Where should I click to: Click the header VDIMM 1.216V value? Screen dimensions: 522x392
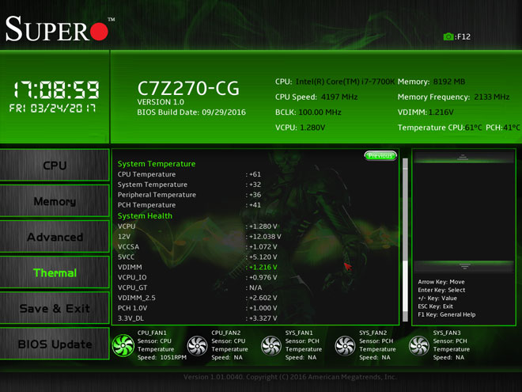pos(441,112)
